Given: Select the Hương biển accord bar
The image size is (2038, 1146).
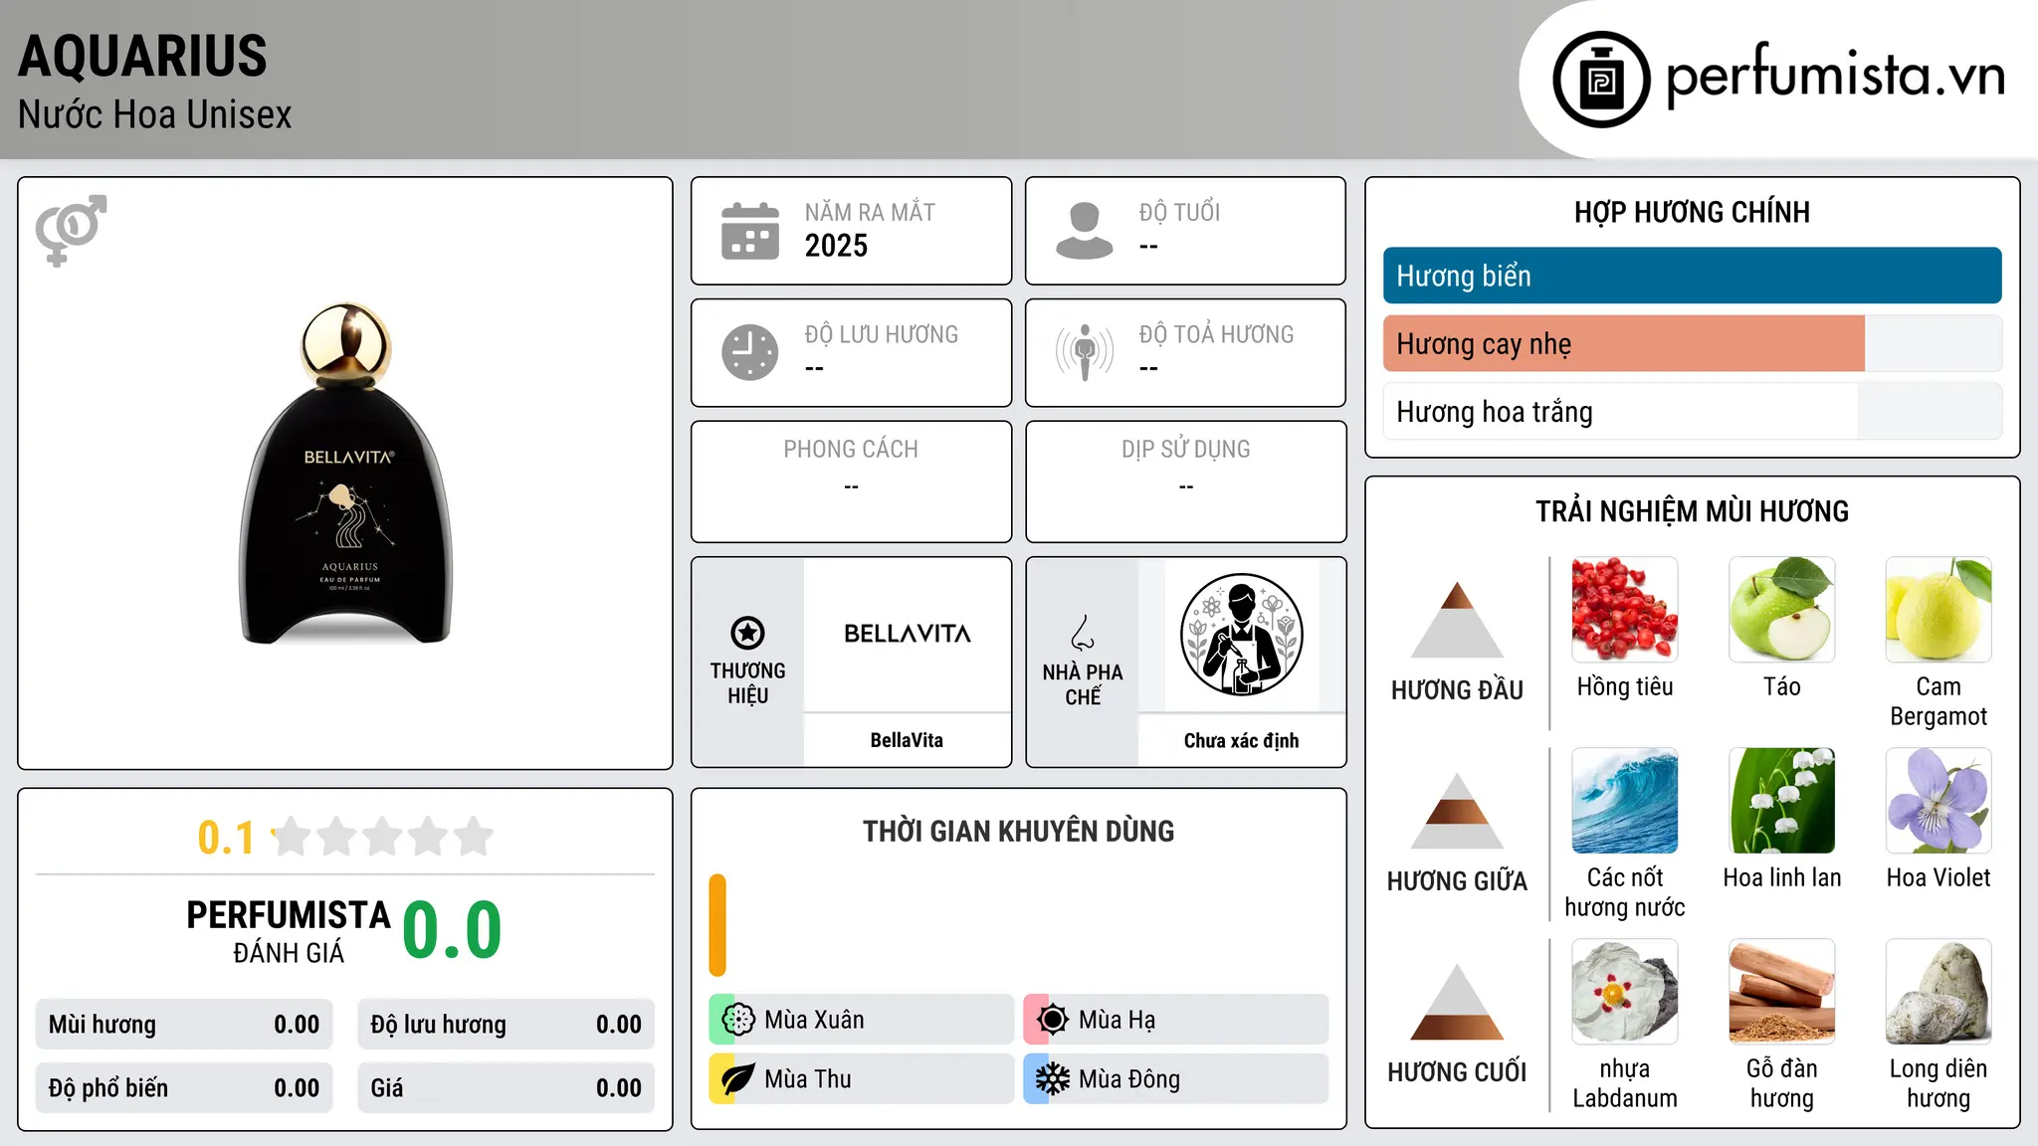Looking at the screenshot, I should [1692, 276].
